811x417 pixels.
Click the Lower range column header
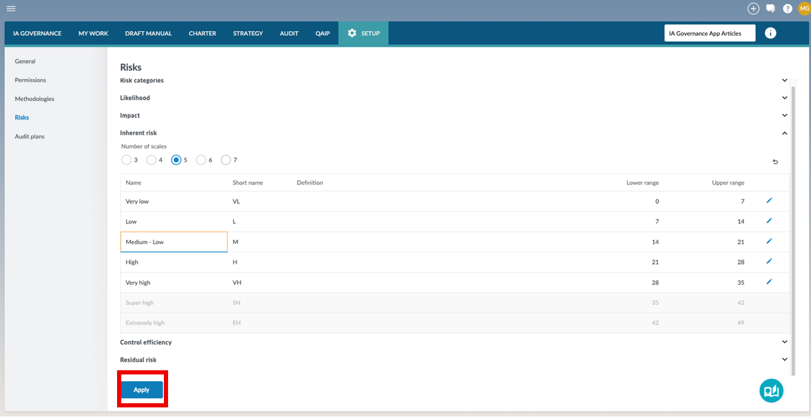coord(642,183)
